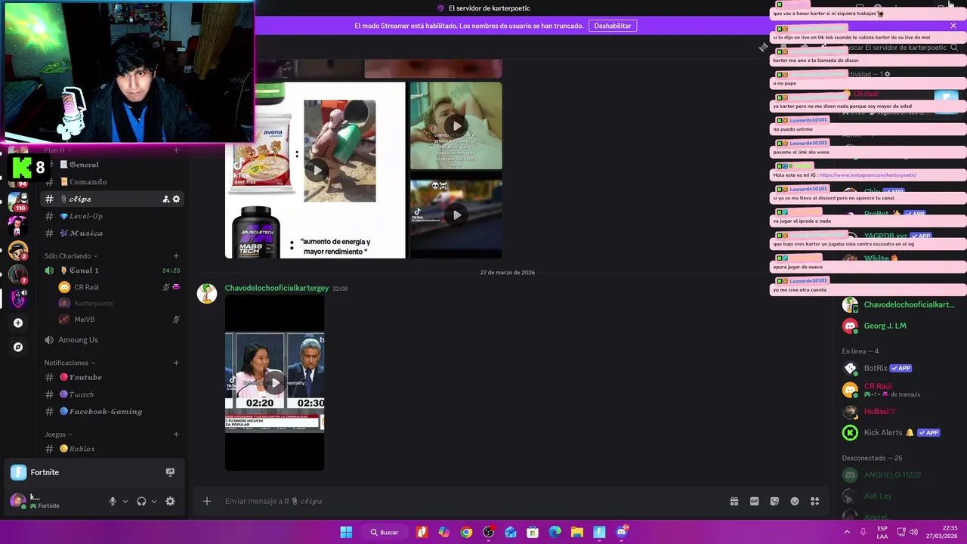Open the GIF picker
This screenshot has width=967, height=544.
point(754,501)
